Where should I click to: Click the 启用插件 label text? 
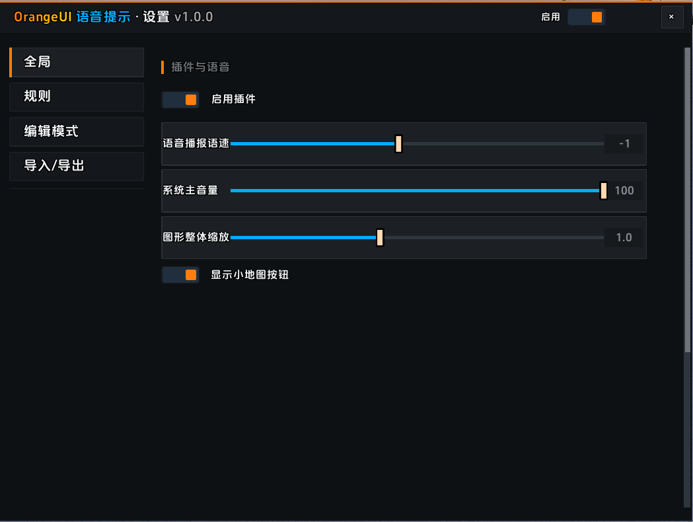(233, 99)
